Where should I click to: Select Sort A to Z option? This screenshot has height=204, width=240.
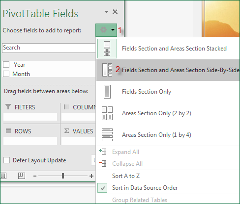(x=168, y=176)
